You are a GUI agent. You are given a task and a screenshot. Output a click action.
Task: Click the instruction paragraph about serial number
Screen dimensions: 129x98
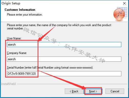tap(59, 27)
